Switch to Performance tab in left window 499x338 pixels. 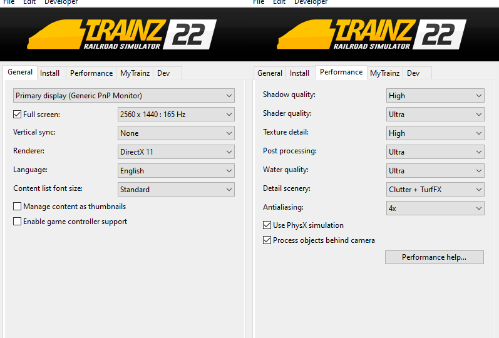[91, 73]
